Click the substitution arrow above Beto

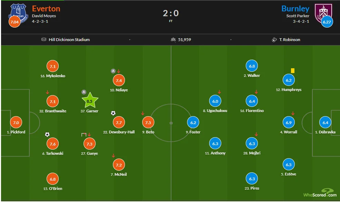coord(143,113)
